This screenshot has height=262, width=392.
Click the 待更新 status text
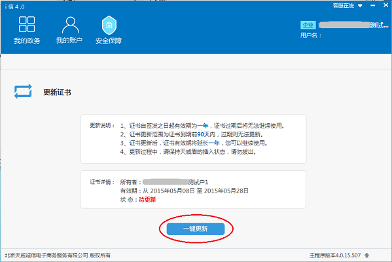pos(147,200)
